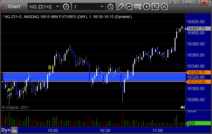Screen dimensions: 212x134
Task: Click the Dyn time mode button
Action: 6,130
